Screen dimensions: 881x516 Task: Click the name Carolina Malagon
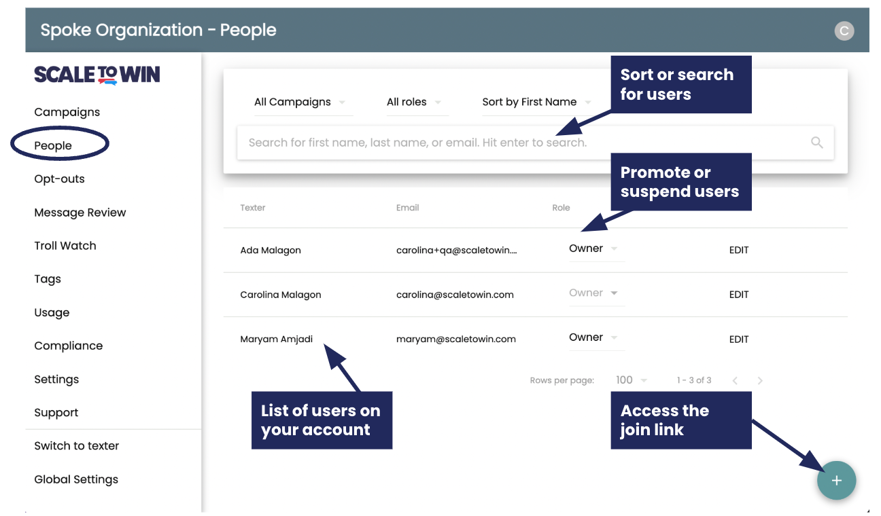pyautogui.click(x=281, y=295)
